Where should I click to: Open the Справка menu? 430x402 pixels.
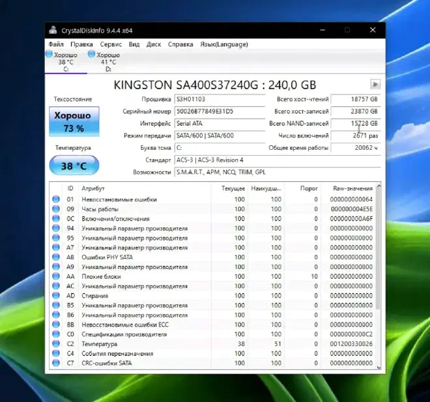(180, 44)
